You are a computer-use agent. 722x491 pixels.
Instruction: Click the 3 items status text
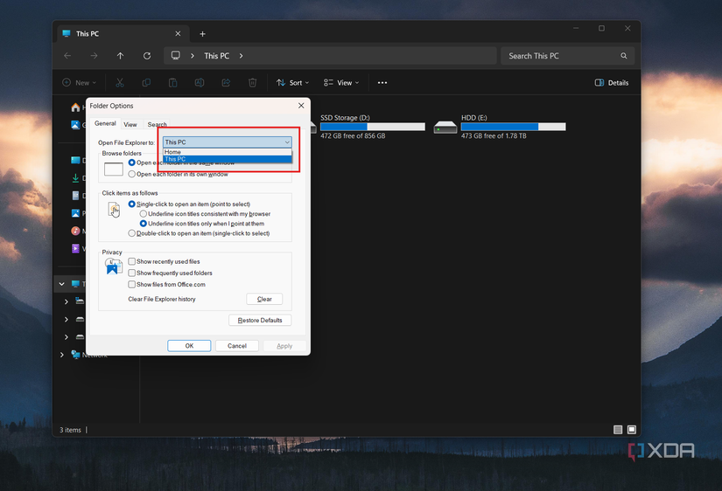(x=70, y=430)
